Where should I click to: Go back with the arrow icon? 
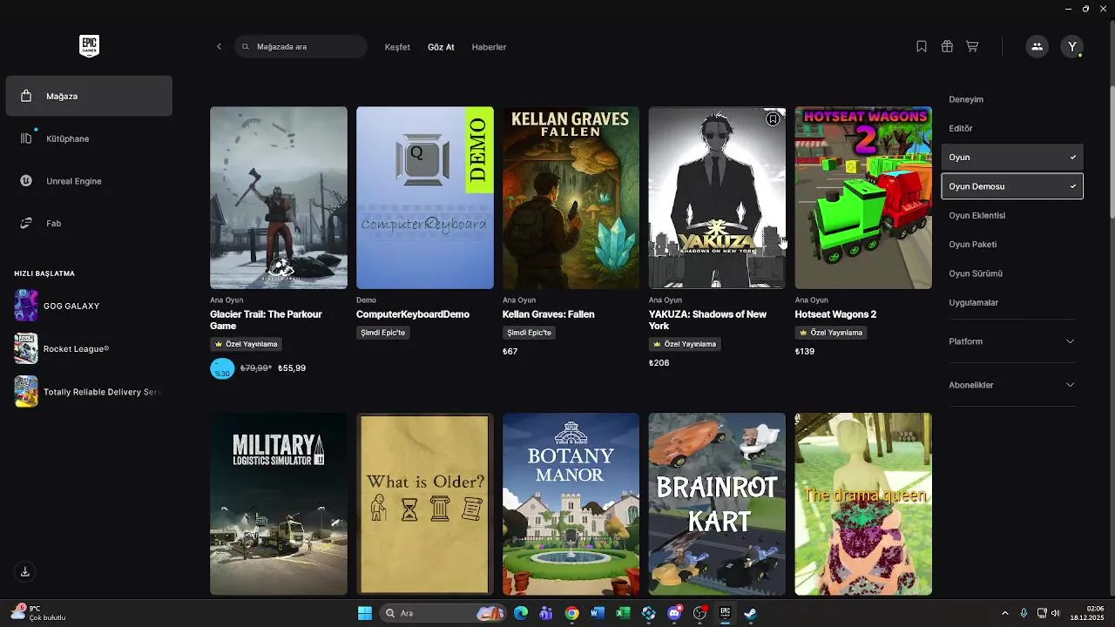pyautogui.click(x=219, y=47)
